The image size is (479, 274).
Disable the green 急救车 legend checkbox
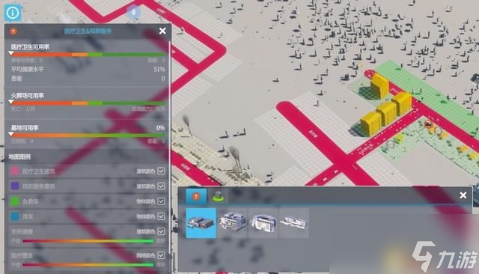pyautogui.click(x=162, y=201)
